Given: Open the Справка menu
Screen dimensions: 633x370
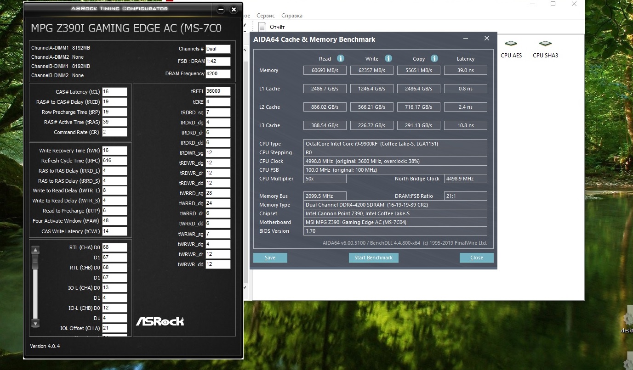Looking at the screenshot, I should (292, 16).
